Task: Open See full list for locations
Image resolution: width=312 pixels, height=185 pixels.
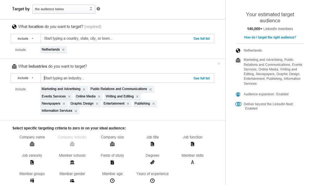Action: [201, 38]
